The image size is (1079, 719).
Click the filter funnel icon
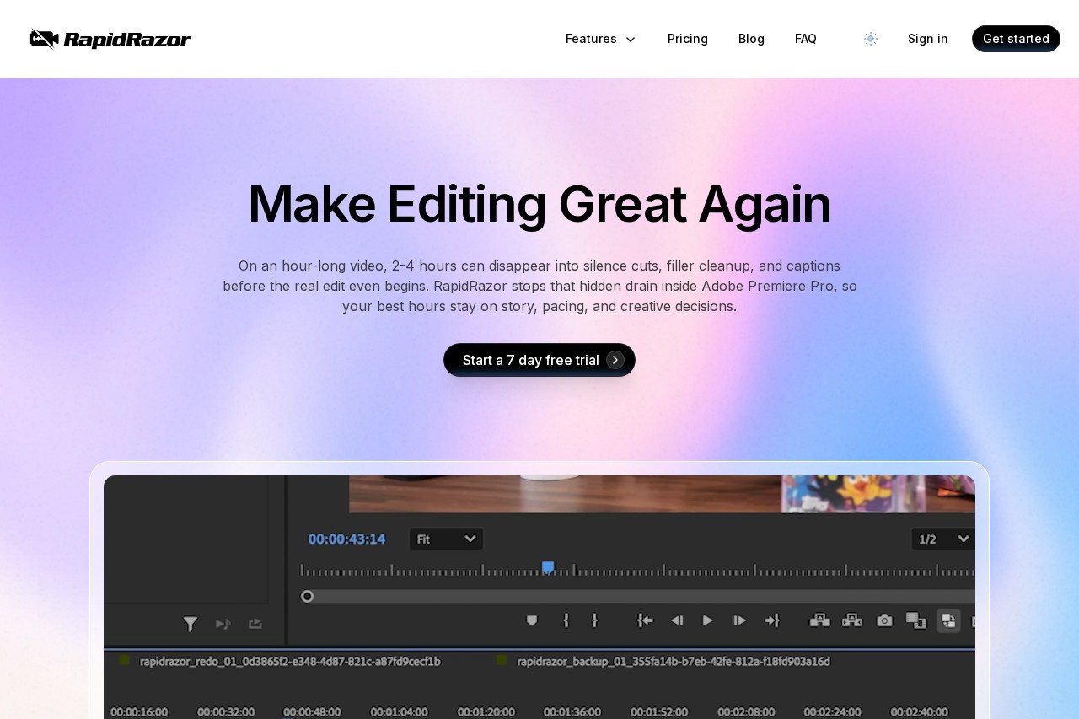pyautogui.click(x=191, y=624)
